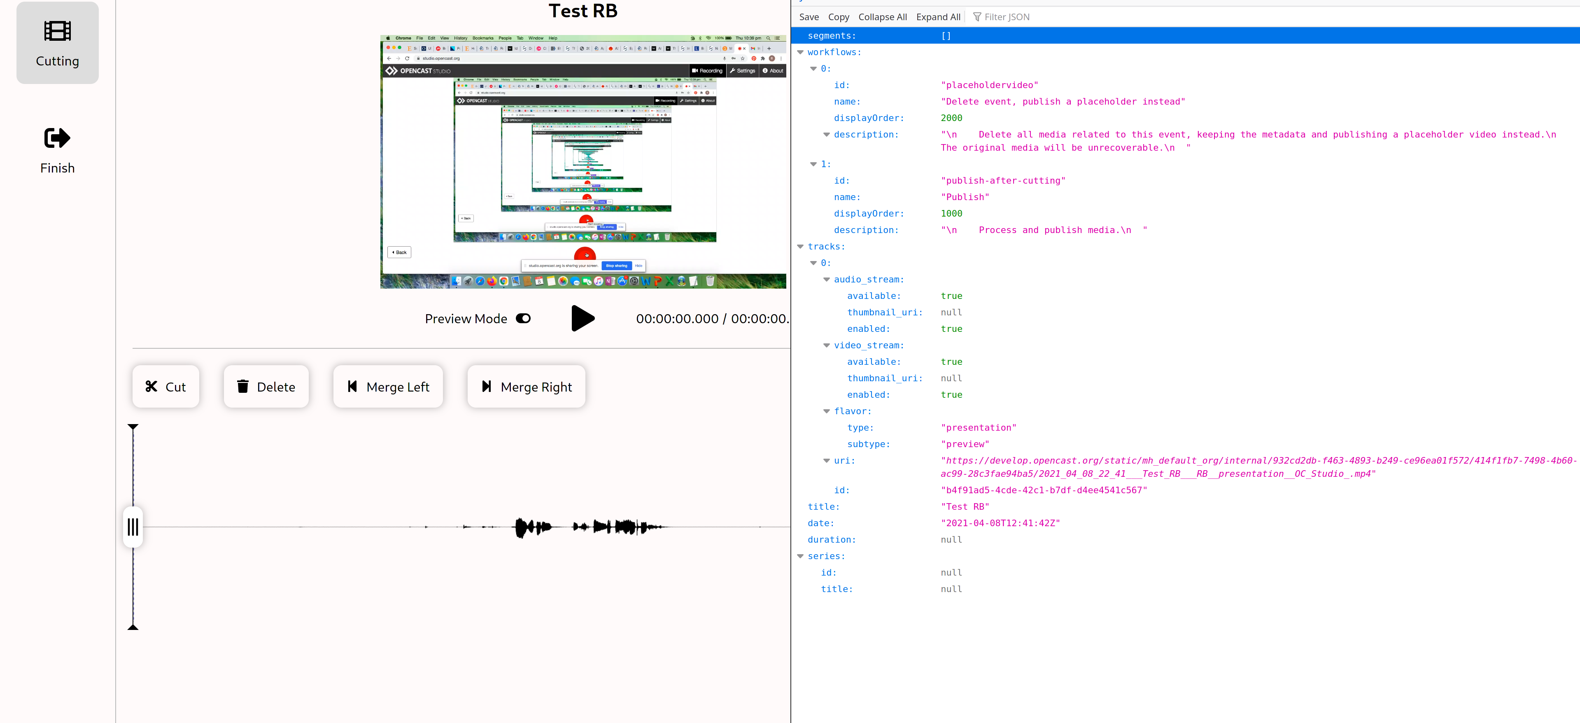The width and height of the screenshot is (1580, 723).
Task: Click the timeline playhead handle
Action: pyautogui.click(x=133, y=526)
